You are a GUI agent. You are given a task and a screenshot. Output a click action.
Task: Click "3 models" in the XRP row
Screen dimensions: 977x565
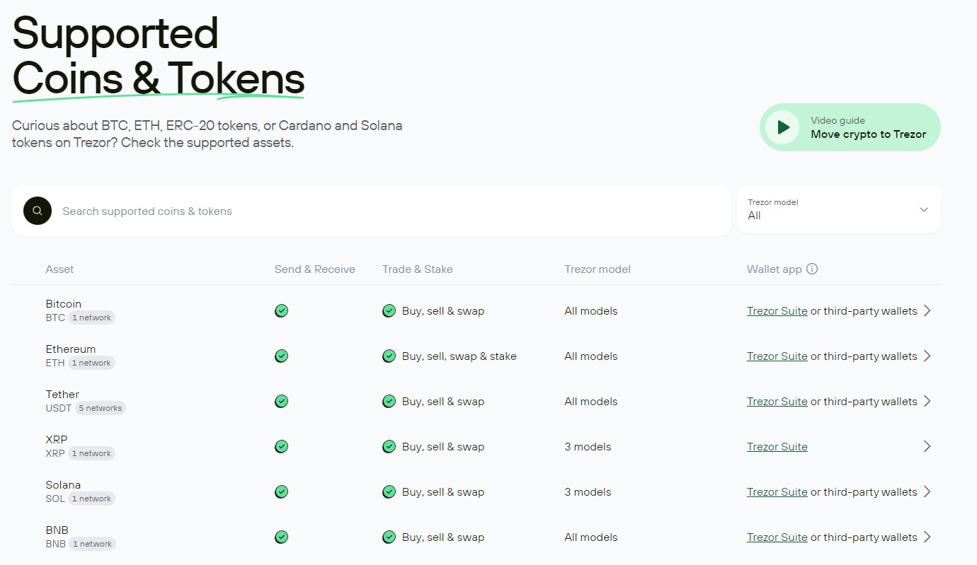point(588,447)
